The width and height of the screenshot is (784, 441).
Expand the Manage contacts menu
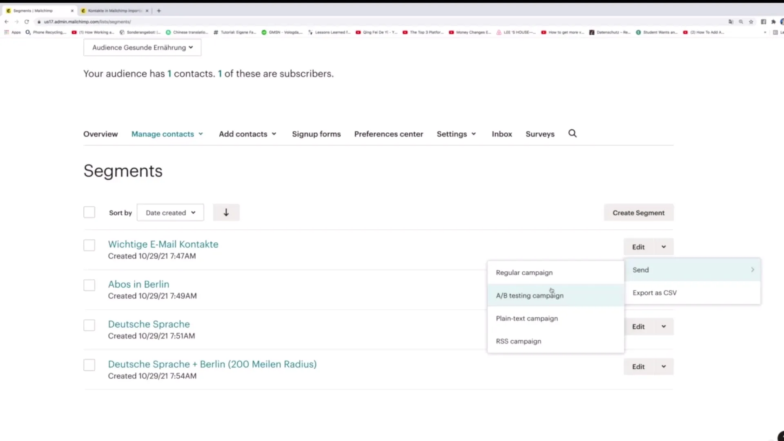[167, 134]
